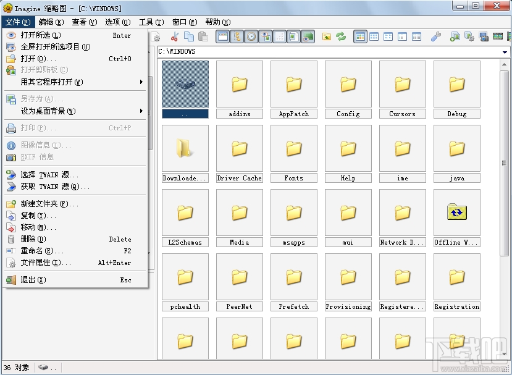Expand the C:\WINDOWS address dropdown arrow
This screenshot has width=512, height=375.
pyautogui.click(x=505, y=52)
